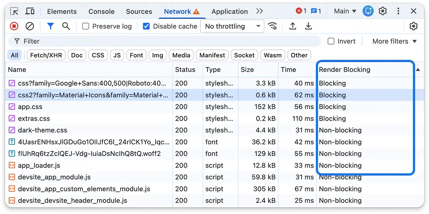This screenshot has height=214, width=429.
Task: Toggle the CSS filter chip
Action: tap(98, 55)
